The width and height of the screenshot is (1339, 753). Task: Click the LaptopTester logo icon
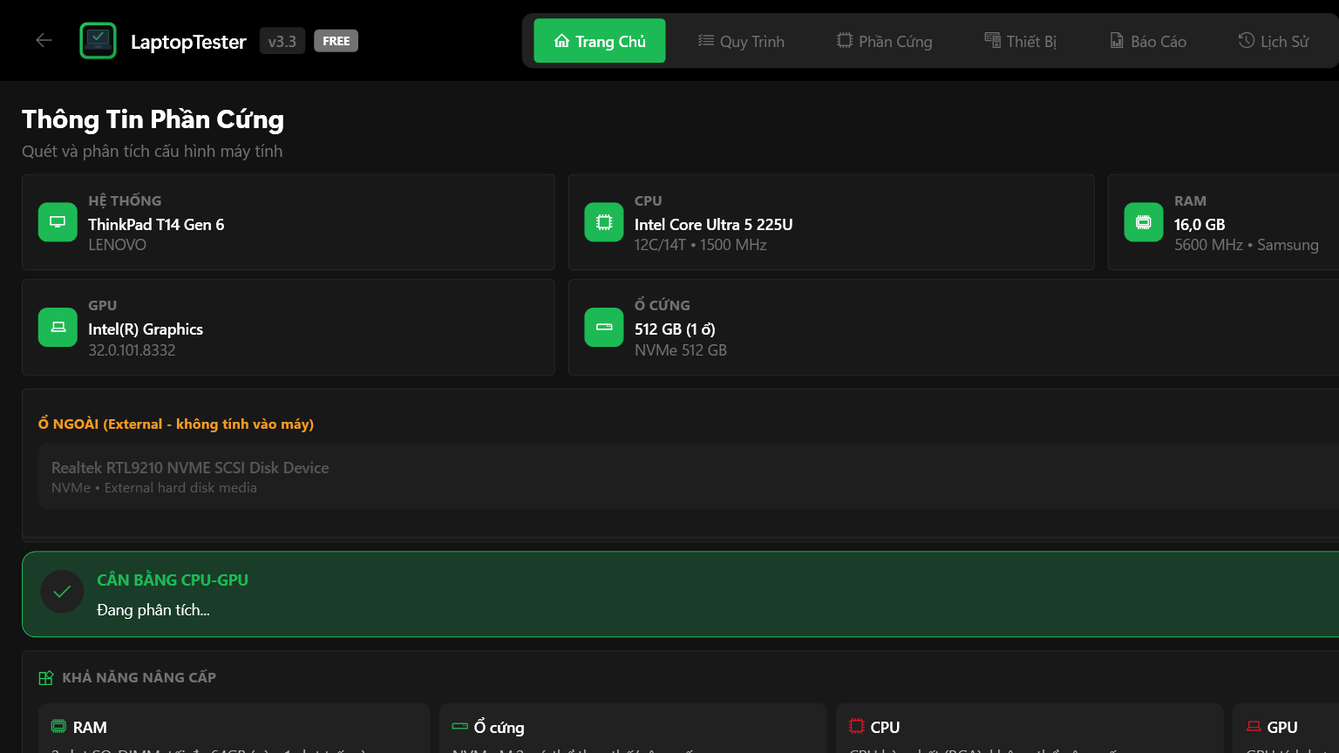click(98, 40)
